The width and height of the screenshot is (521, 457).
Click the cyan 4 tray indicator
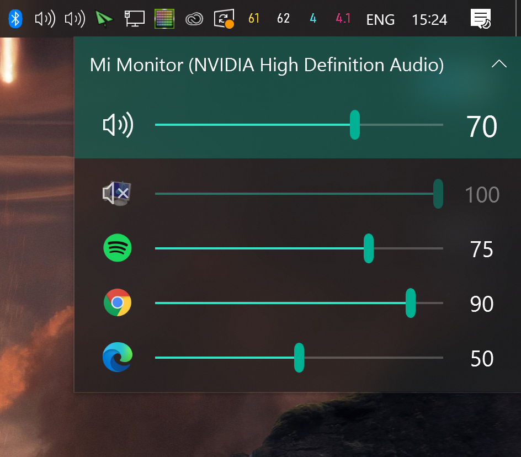click(x=313, y=18)
